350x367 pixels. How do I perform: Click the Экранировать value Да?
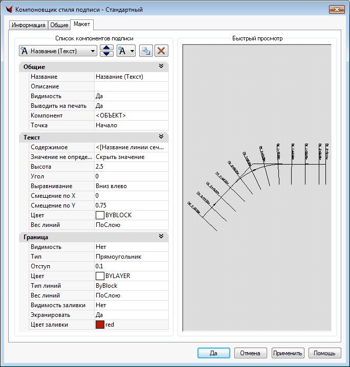coord(131,315)
